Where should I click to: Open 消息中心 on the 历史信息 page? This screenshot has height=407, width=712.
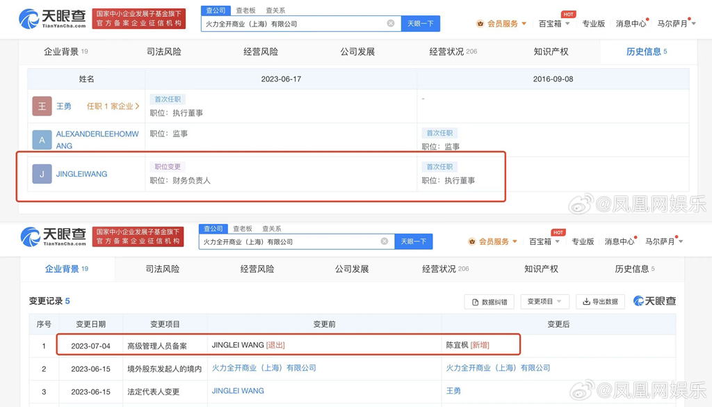click(x=631, y=23)
